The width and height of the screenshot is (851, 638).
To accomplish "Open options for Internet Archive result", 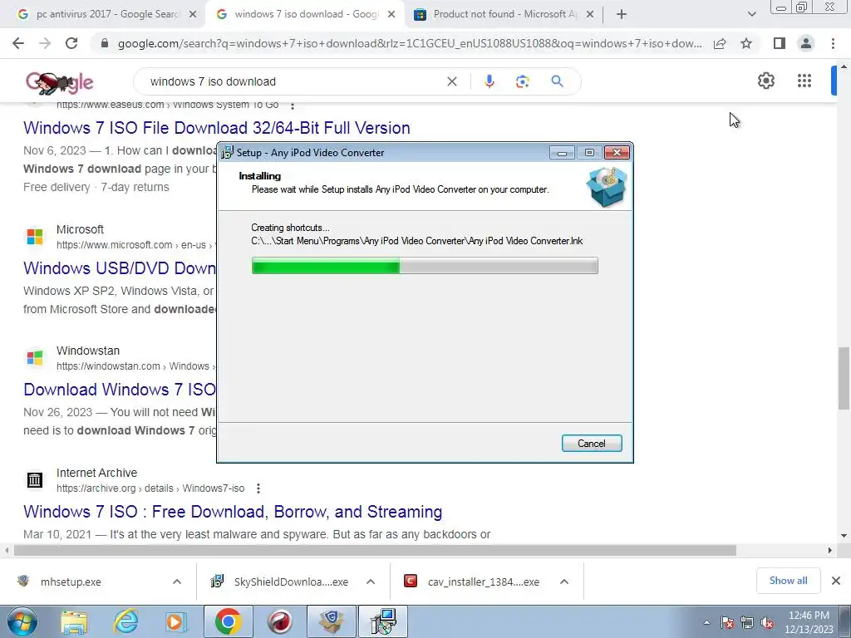I will point(258,488).
